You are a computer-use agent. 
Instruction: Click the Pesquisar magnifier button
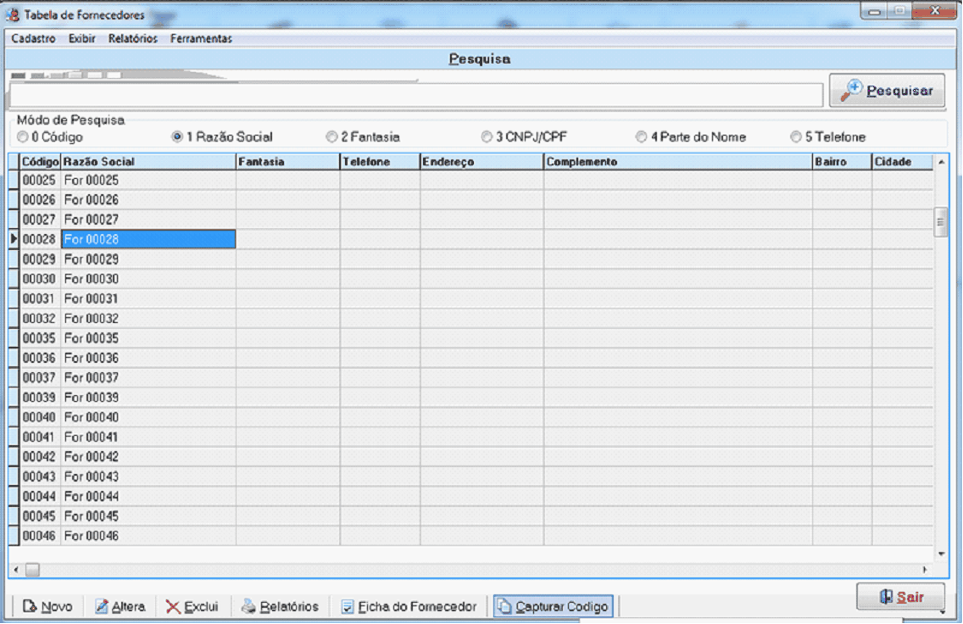[887, 92]
